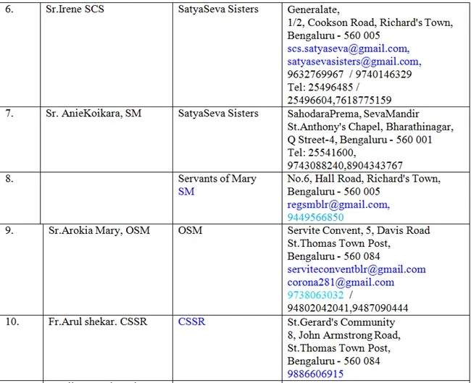Screen dimensions: 471x383
Task: Click Bengaluru - 560 005 in row 8
Action: (334, 191)
